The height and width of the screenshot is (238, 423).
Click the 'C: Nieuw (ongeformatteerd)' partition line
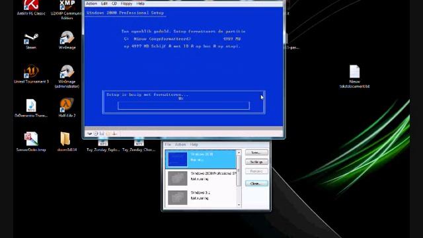coord(182,39)
